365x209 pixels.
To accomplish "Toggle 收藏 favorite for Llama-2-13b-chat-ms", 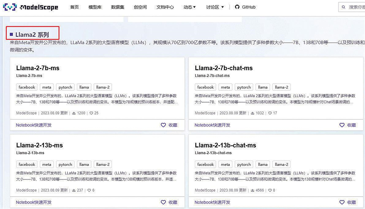I will point(347,202).
